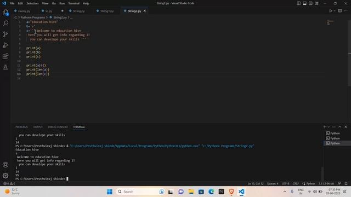Screen dimensions: 351x197
Task: Click the errors and warnings status indicator
Action: 9,184
